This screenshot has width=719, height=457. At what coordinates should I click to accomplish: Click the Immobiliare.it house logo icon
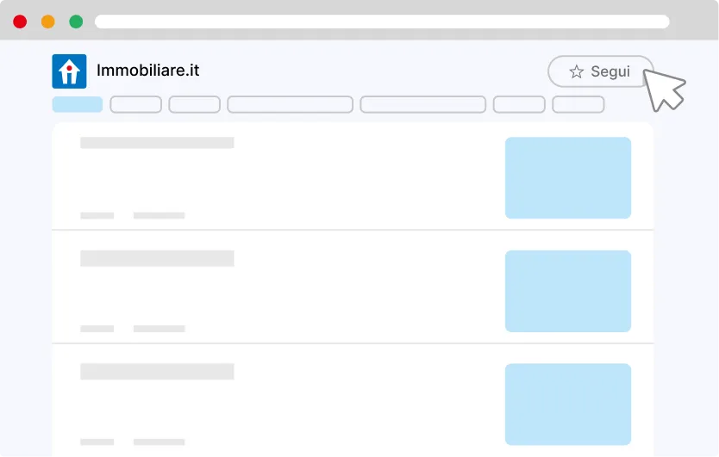coord(69,71)
